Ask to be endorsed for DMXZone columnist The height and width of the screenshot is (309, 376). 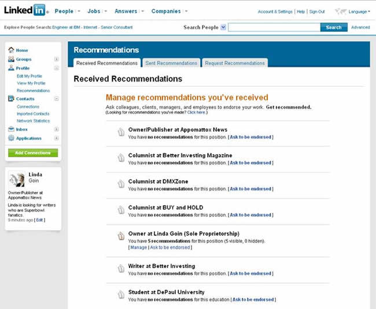(250, 189)
